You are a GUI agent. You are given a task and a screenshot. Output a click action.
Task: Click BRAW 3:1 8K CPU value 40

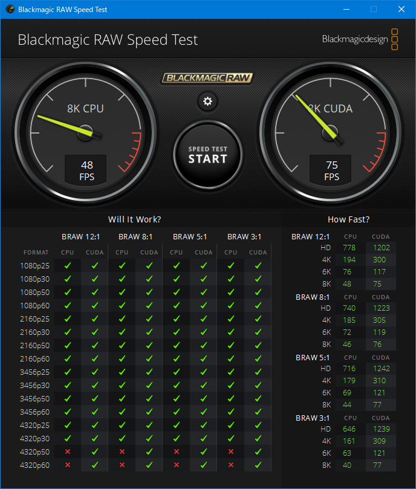point(347,465)
